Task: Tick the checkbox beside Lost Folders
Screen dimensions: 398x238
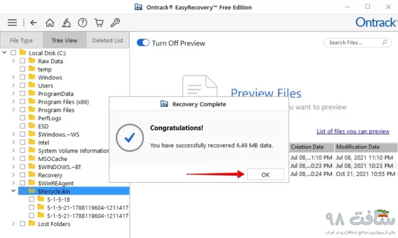Action: tap(22, 224)
